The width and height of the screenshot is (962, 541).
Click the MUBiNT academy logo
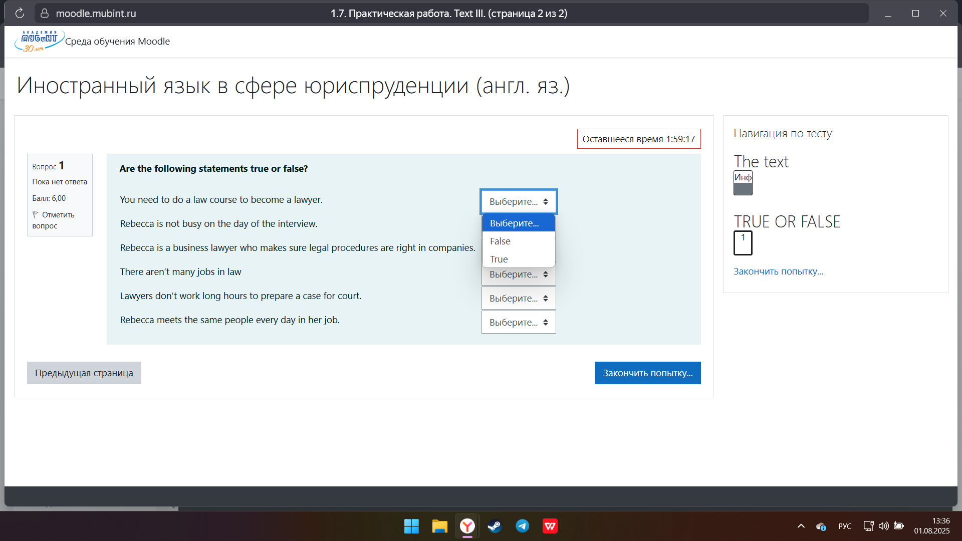tap(39, 41)
